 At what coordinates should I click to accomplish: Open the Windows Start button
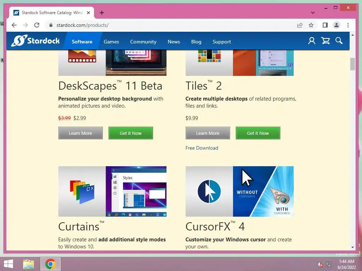click(x=8, y=264)
